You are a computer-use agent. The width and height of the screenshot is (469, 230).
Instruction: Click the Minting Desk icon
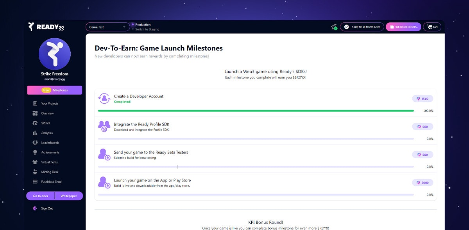pyautogui.click(x=35, y=172)
